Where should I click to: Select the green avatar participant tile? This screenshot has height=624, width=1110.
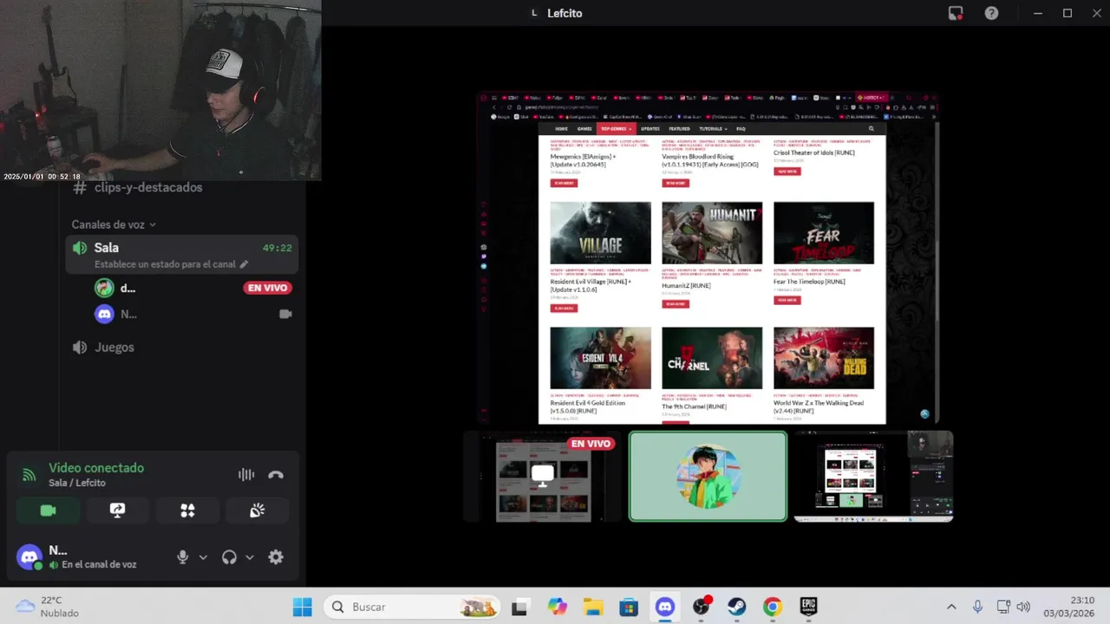point(708,477)
